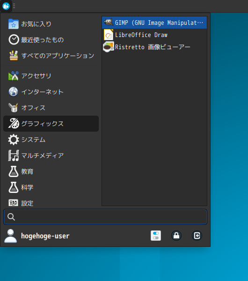Switch to the インターネット category
Viewport: 248px width, 281px height.
point(51,92)
